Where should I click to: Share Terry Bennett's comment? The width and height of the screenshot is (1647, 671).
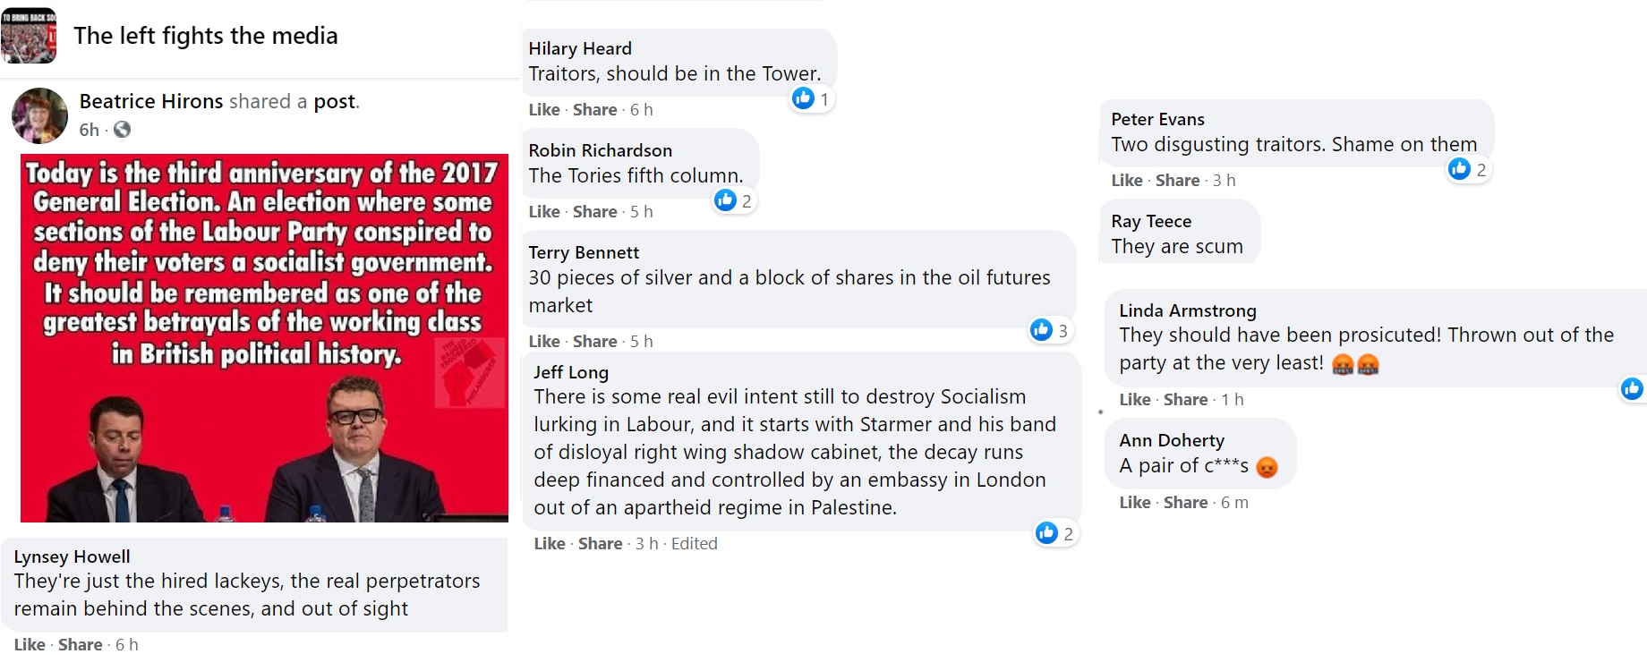594,341
